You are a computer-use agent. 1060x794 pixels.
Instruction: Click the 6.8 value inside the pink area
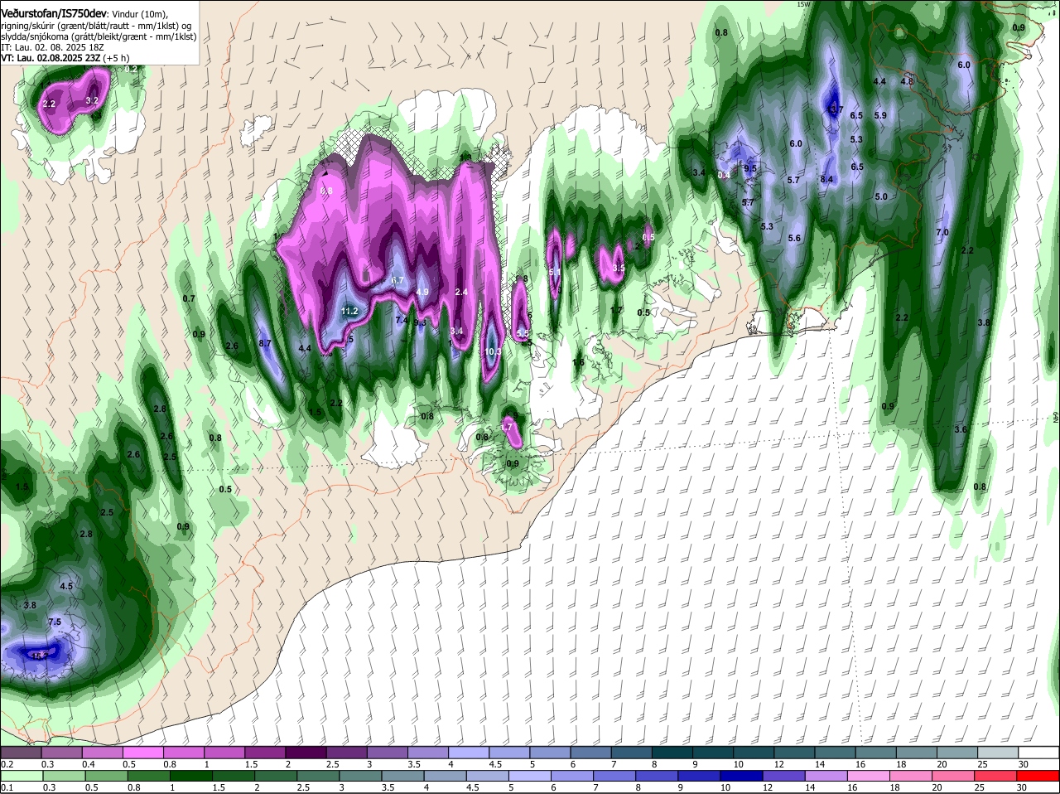click(326, 191)
